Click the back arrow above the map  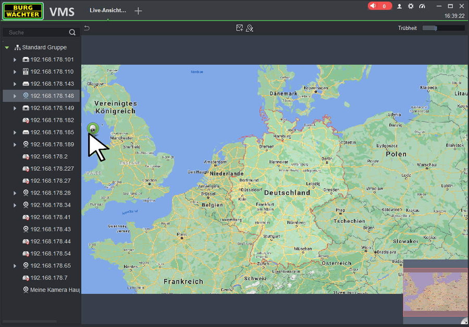[x=87, y=28]
